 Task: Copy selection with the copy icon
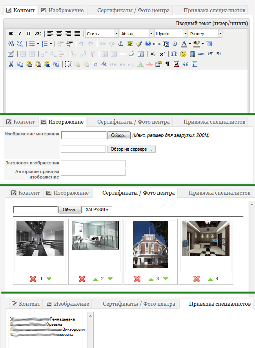(20, 64)
